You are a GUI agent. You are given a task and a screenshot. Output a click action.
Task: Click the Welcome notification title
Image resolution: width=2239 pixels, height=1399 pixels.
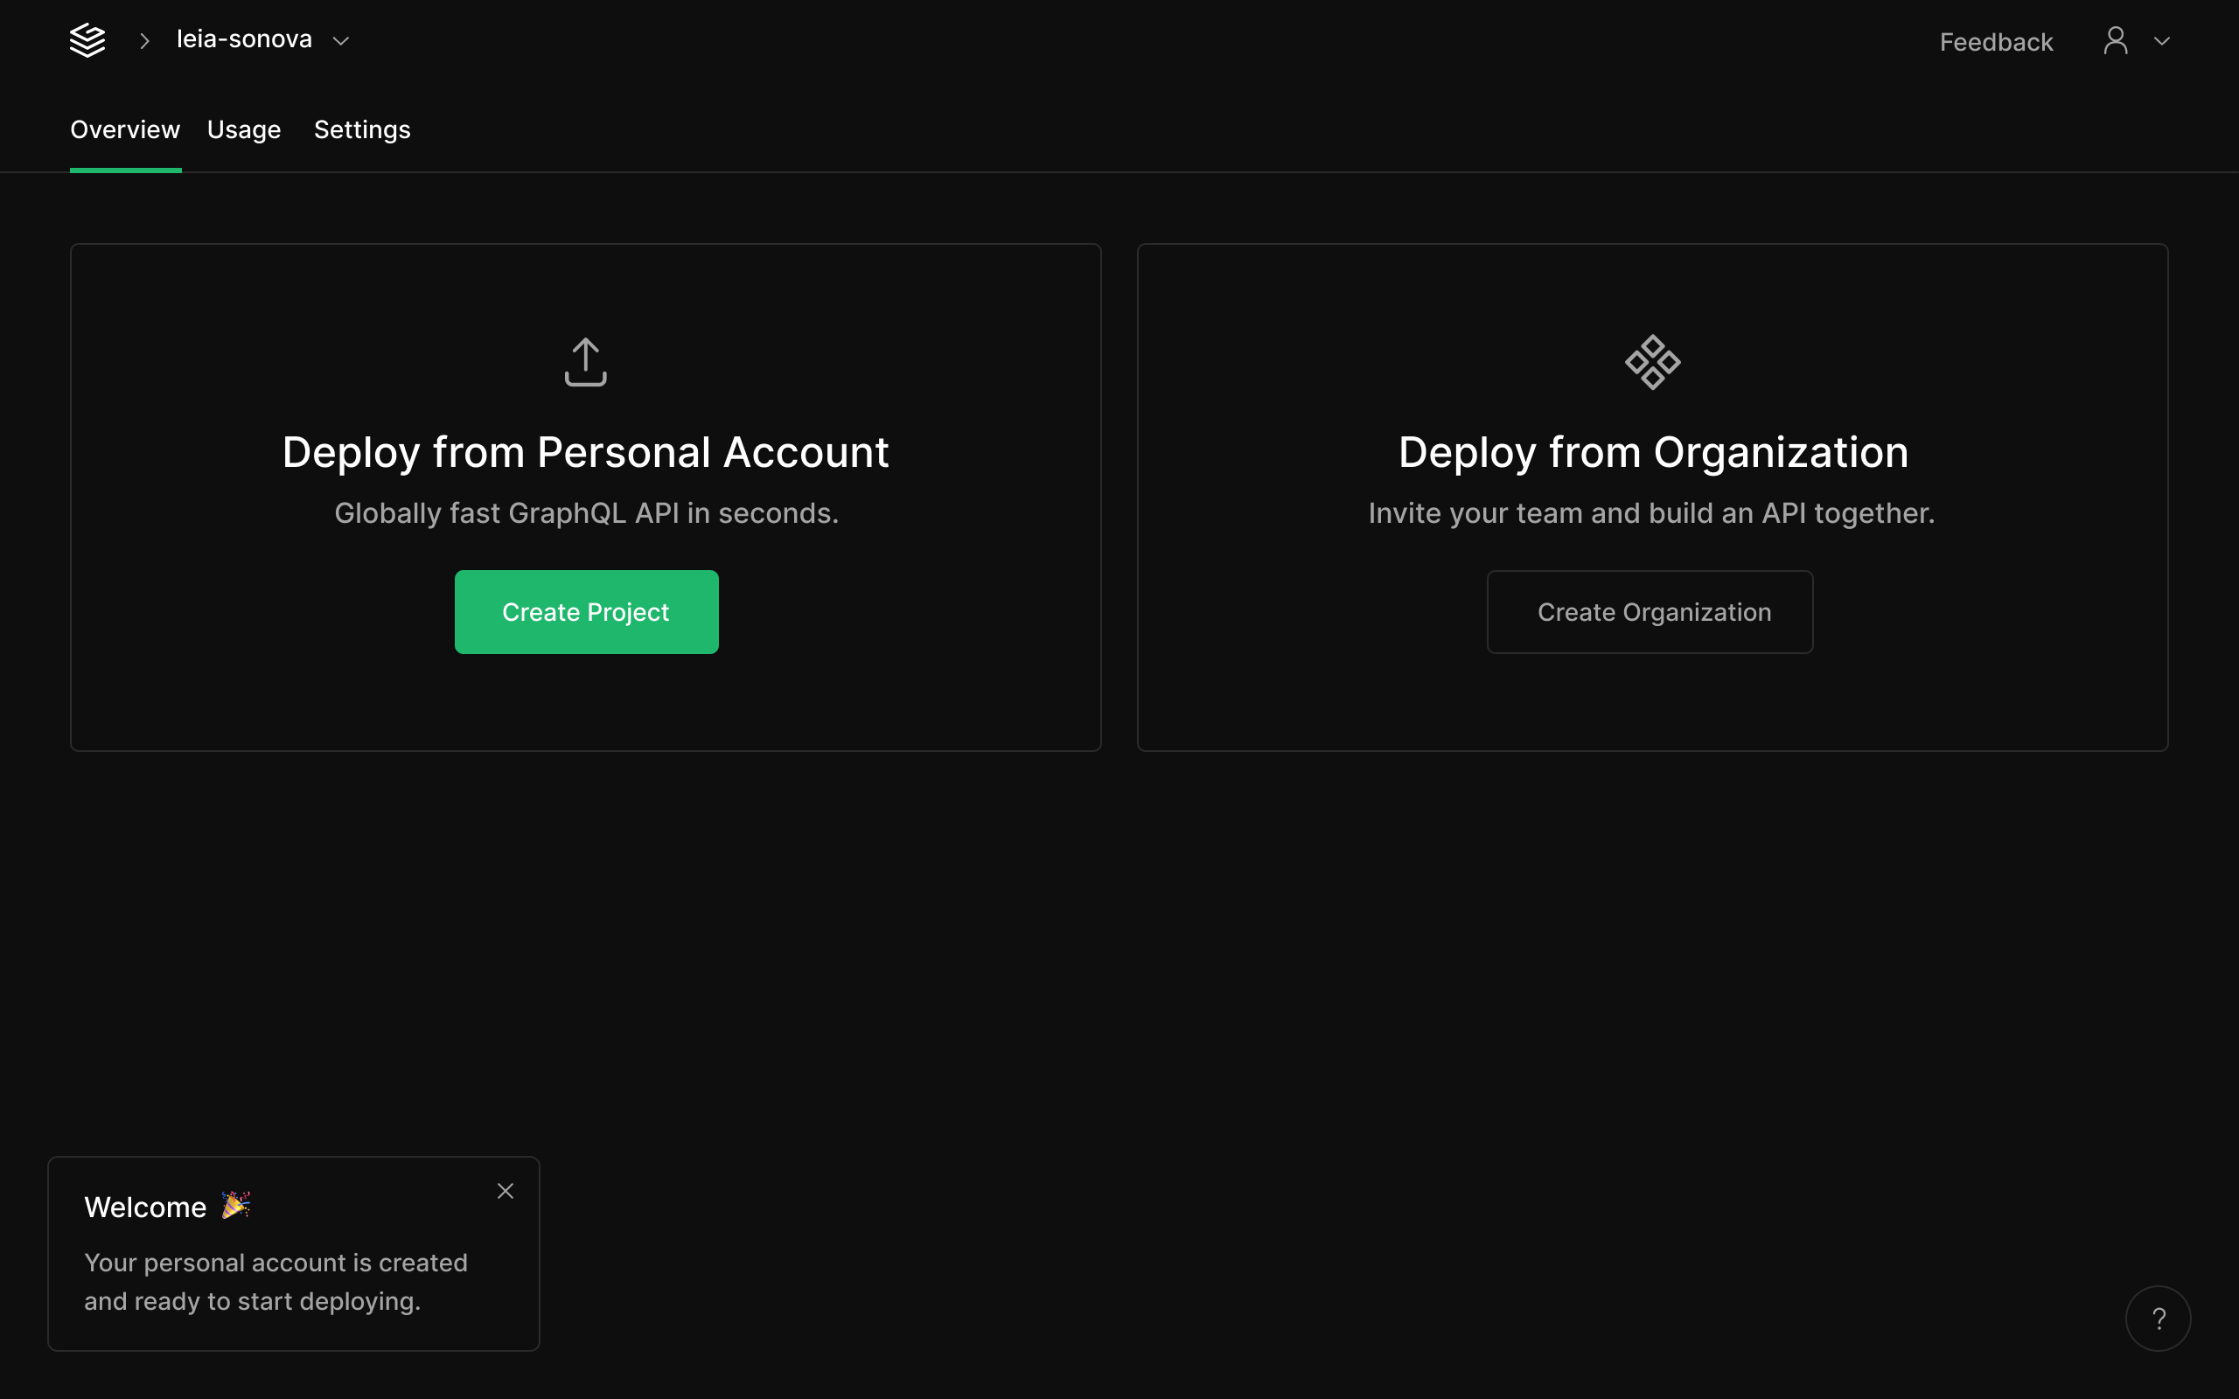pyautogui.click(x=145, y=1208)
